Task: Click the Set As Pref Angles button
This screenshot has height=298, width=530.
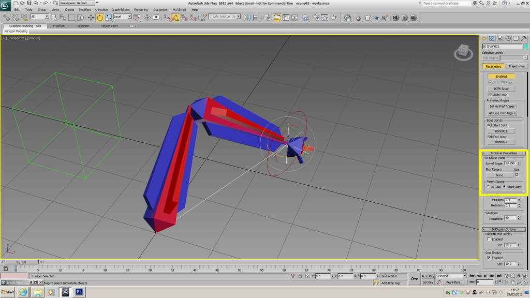Action: 503,106
